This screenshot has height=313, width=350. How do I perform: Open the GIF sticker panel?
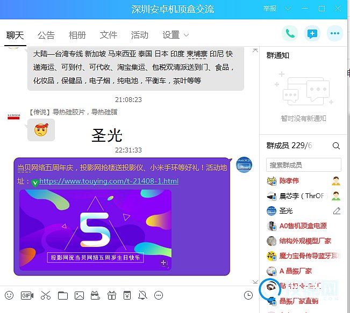click(27, 295)
